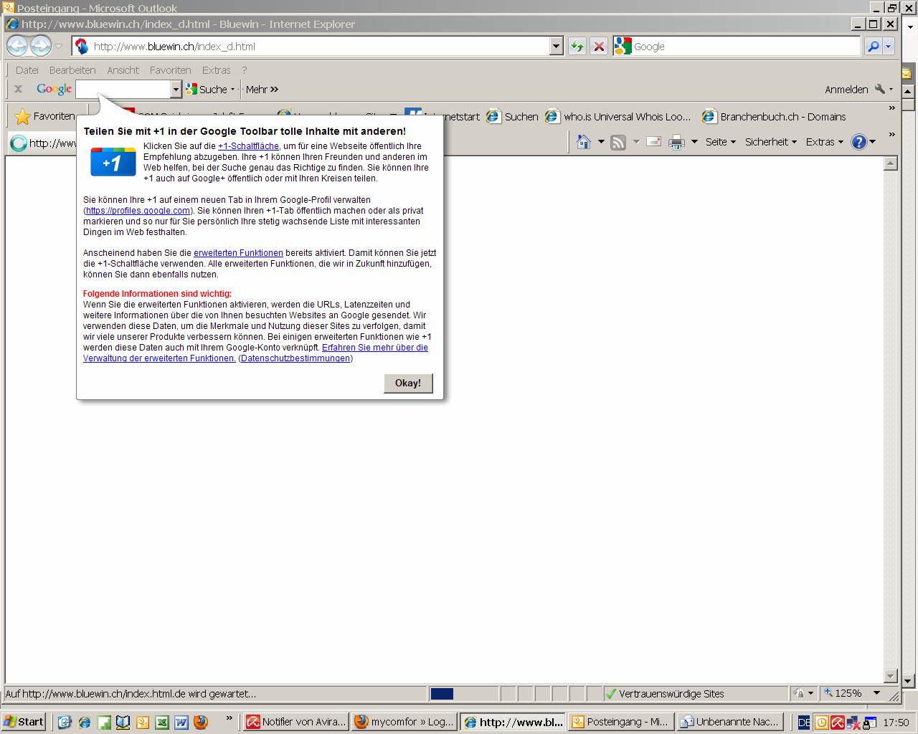Refresh the page using the green arrows icon
The height and width of the screenshot is (734, 918).
pyautogui.click(x=577, y=47)
